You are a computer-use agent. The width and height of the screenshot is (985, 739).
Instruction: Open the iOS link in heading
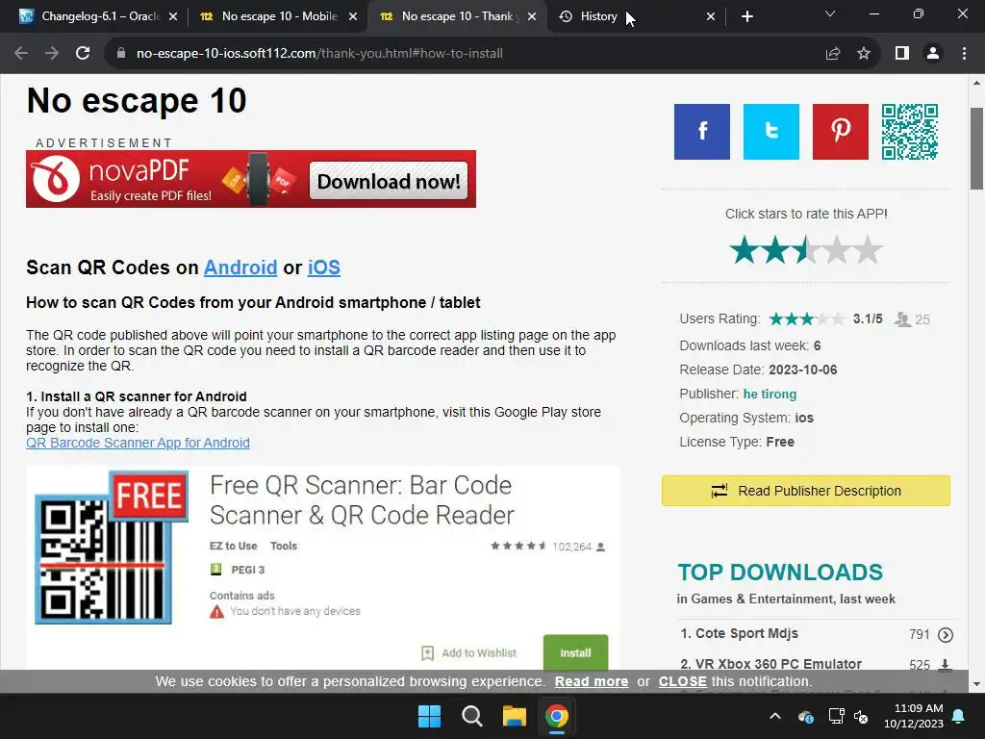pyautogui.click(x=323, y=268)
